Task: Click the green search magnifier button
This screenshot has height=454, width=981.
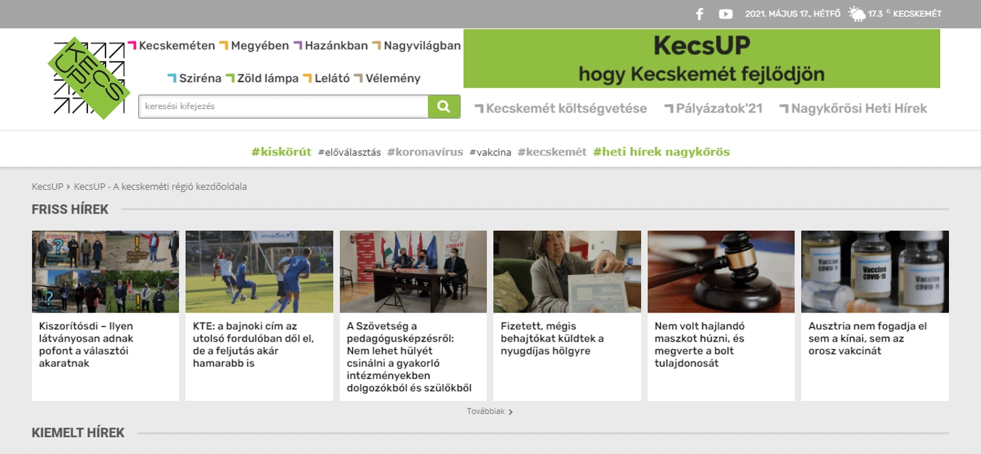Action: [x=444, y=106]
